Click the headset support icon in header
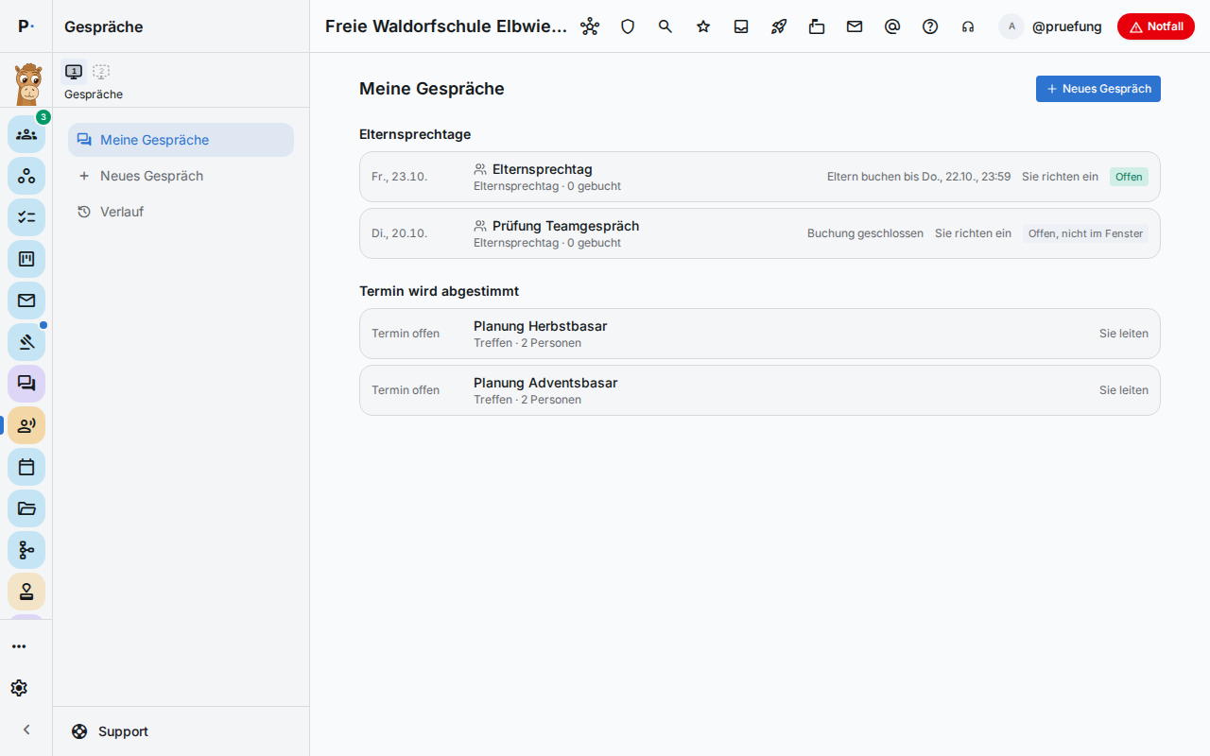Screen dimensions: 1210x756 tap(968, 26)
